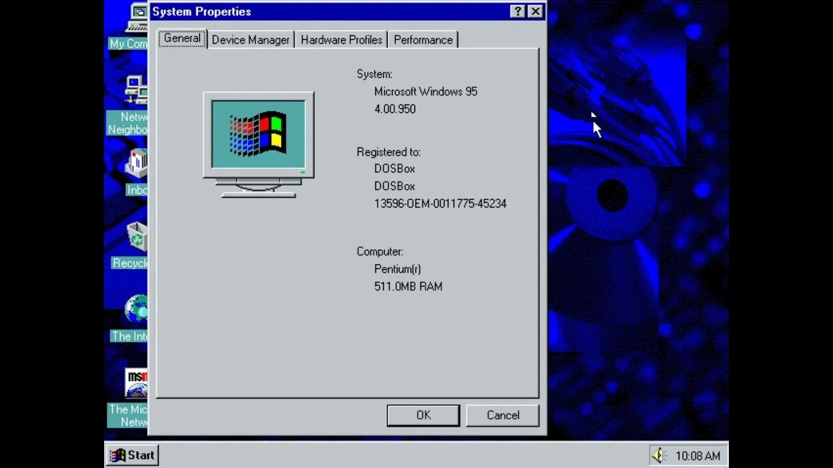Dismiss dialog with Cancel button

click(x=503, y=415)
